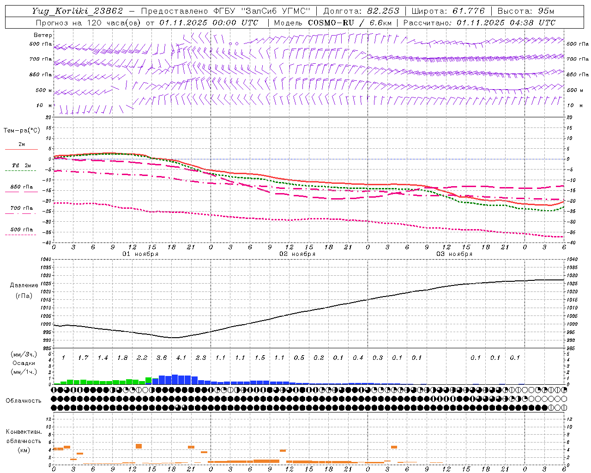591x473 pixels.
Task: Click the Конвективн. облачность label
Action: [24, 437]
